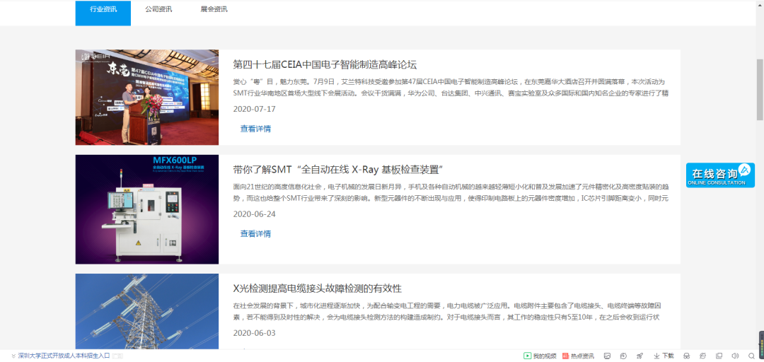Click the rocket accelerator icon

(640, 356)
